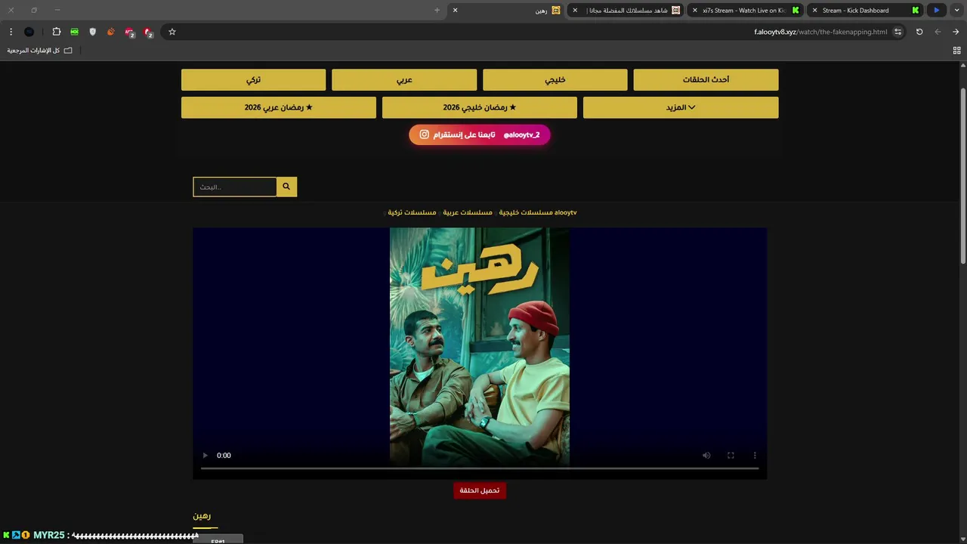The width and height of the screenshot is (967, 544).
Task: Click the download episode تحميل الحلقة button
Action: (480, 490)
